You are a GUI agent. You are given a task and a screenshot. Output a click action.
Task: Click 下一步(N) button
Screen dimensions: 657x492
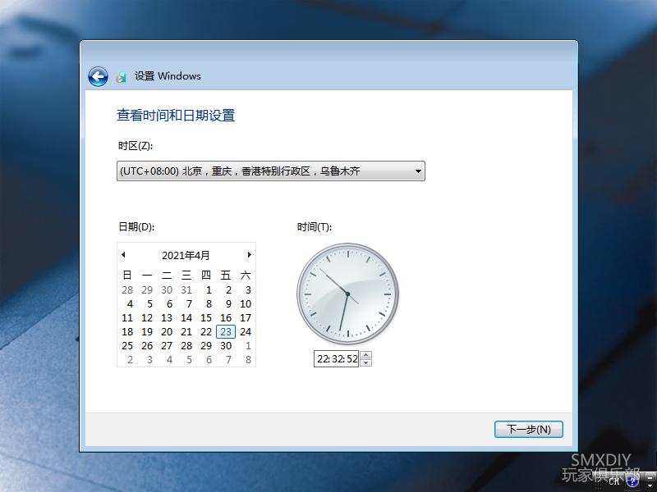528,429
